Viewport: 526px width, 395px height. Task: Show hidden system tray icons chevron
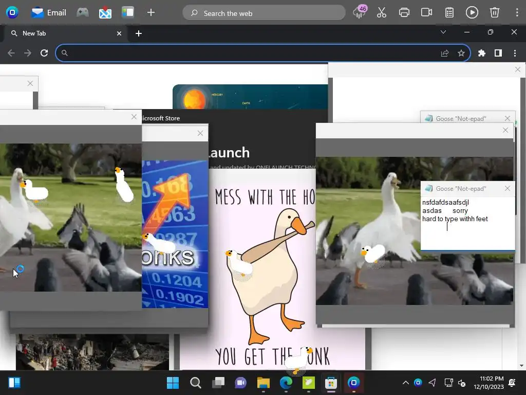pyautogui.click(x=406, y=383)
